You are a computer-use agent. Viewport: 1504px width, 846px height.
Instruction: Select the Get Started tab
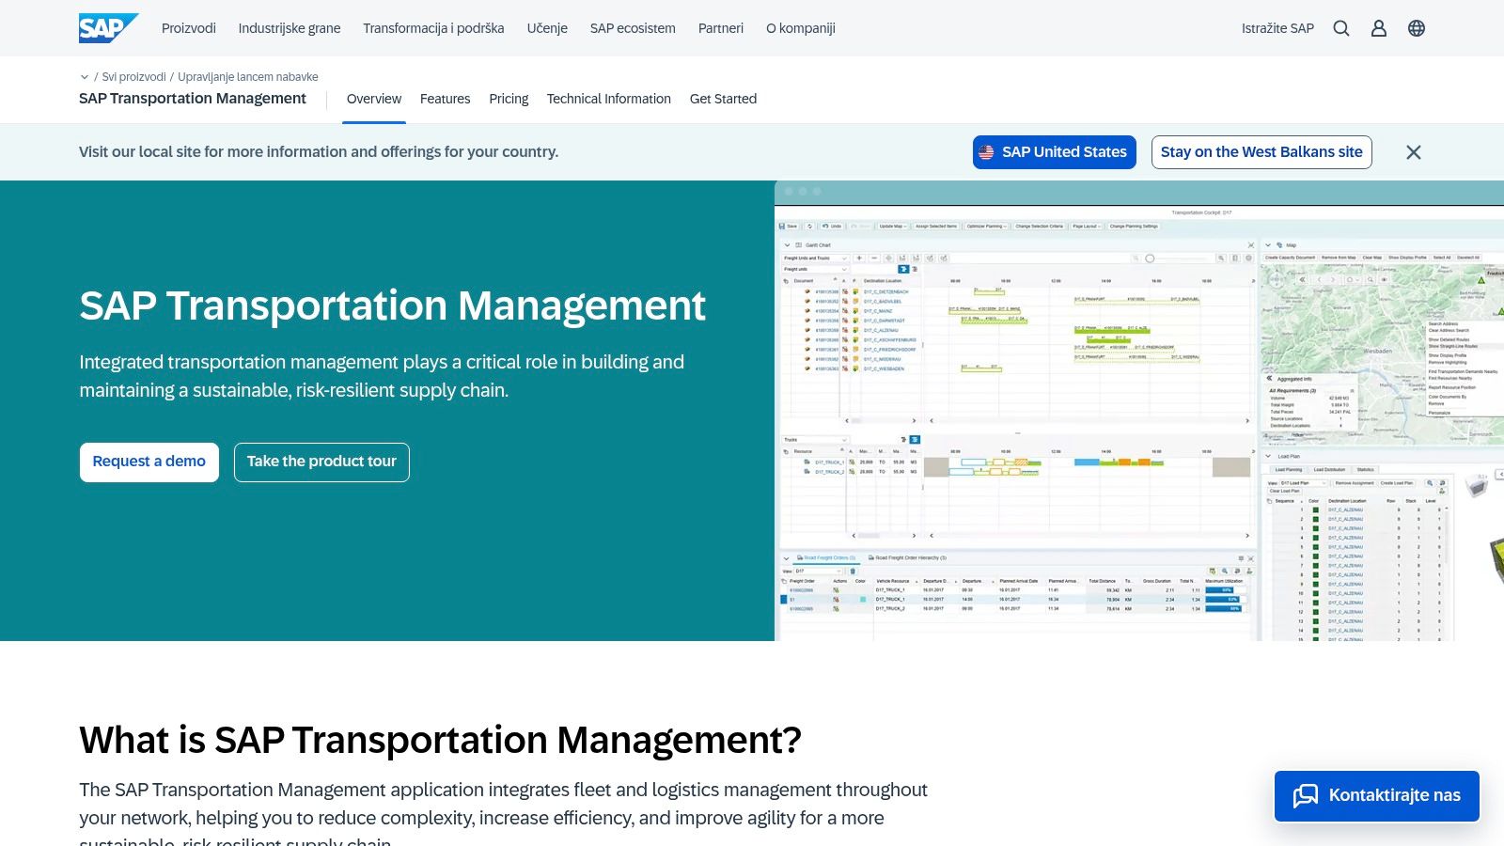(x=724, y=99)
